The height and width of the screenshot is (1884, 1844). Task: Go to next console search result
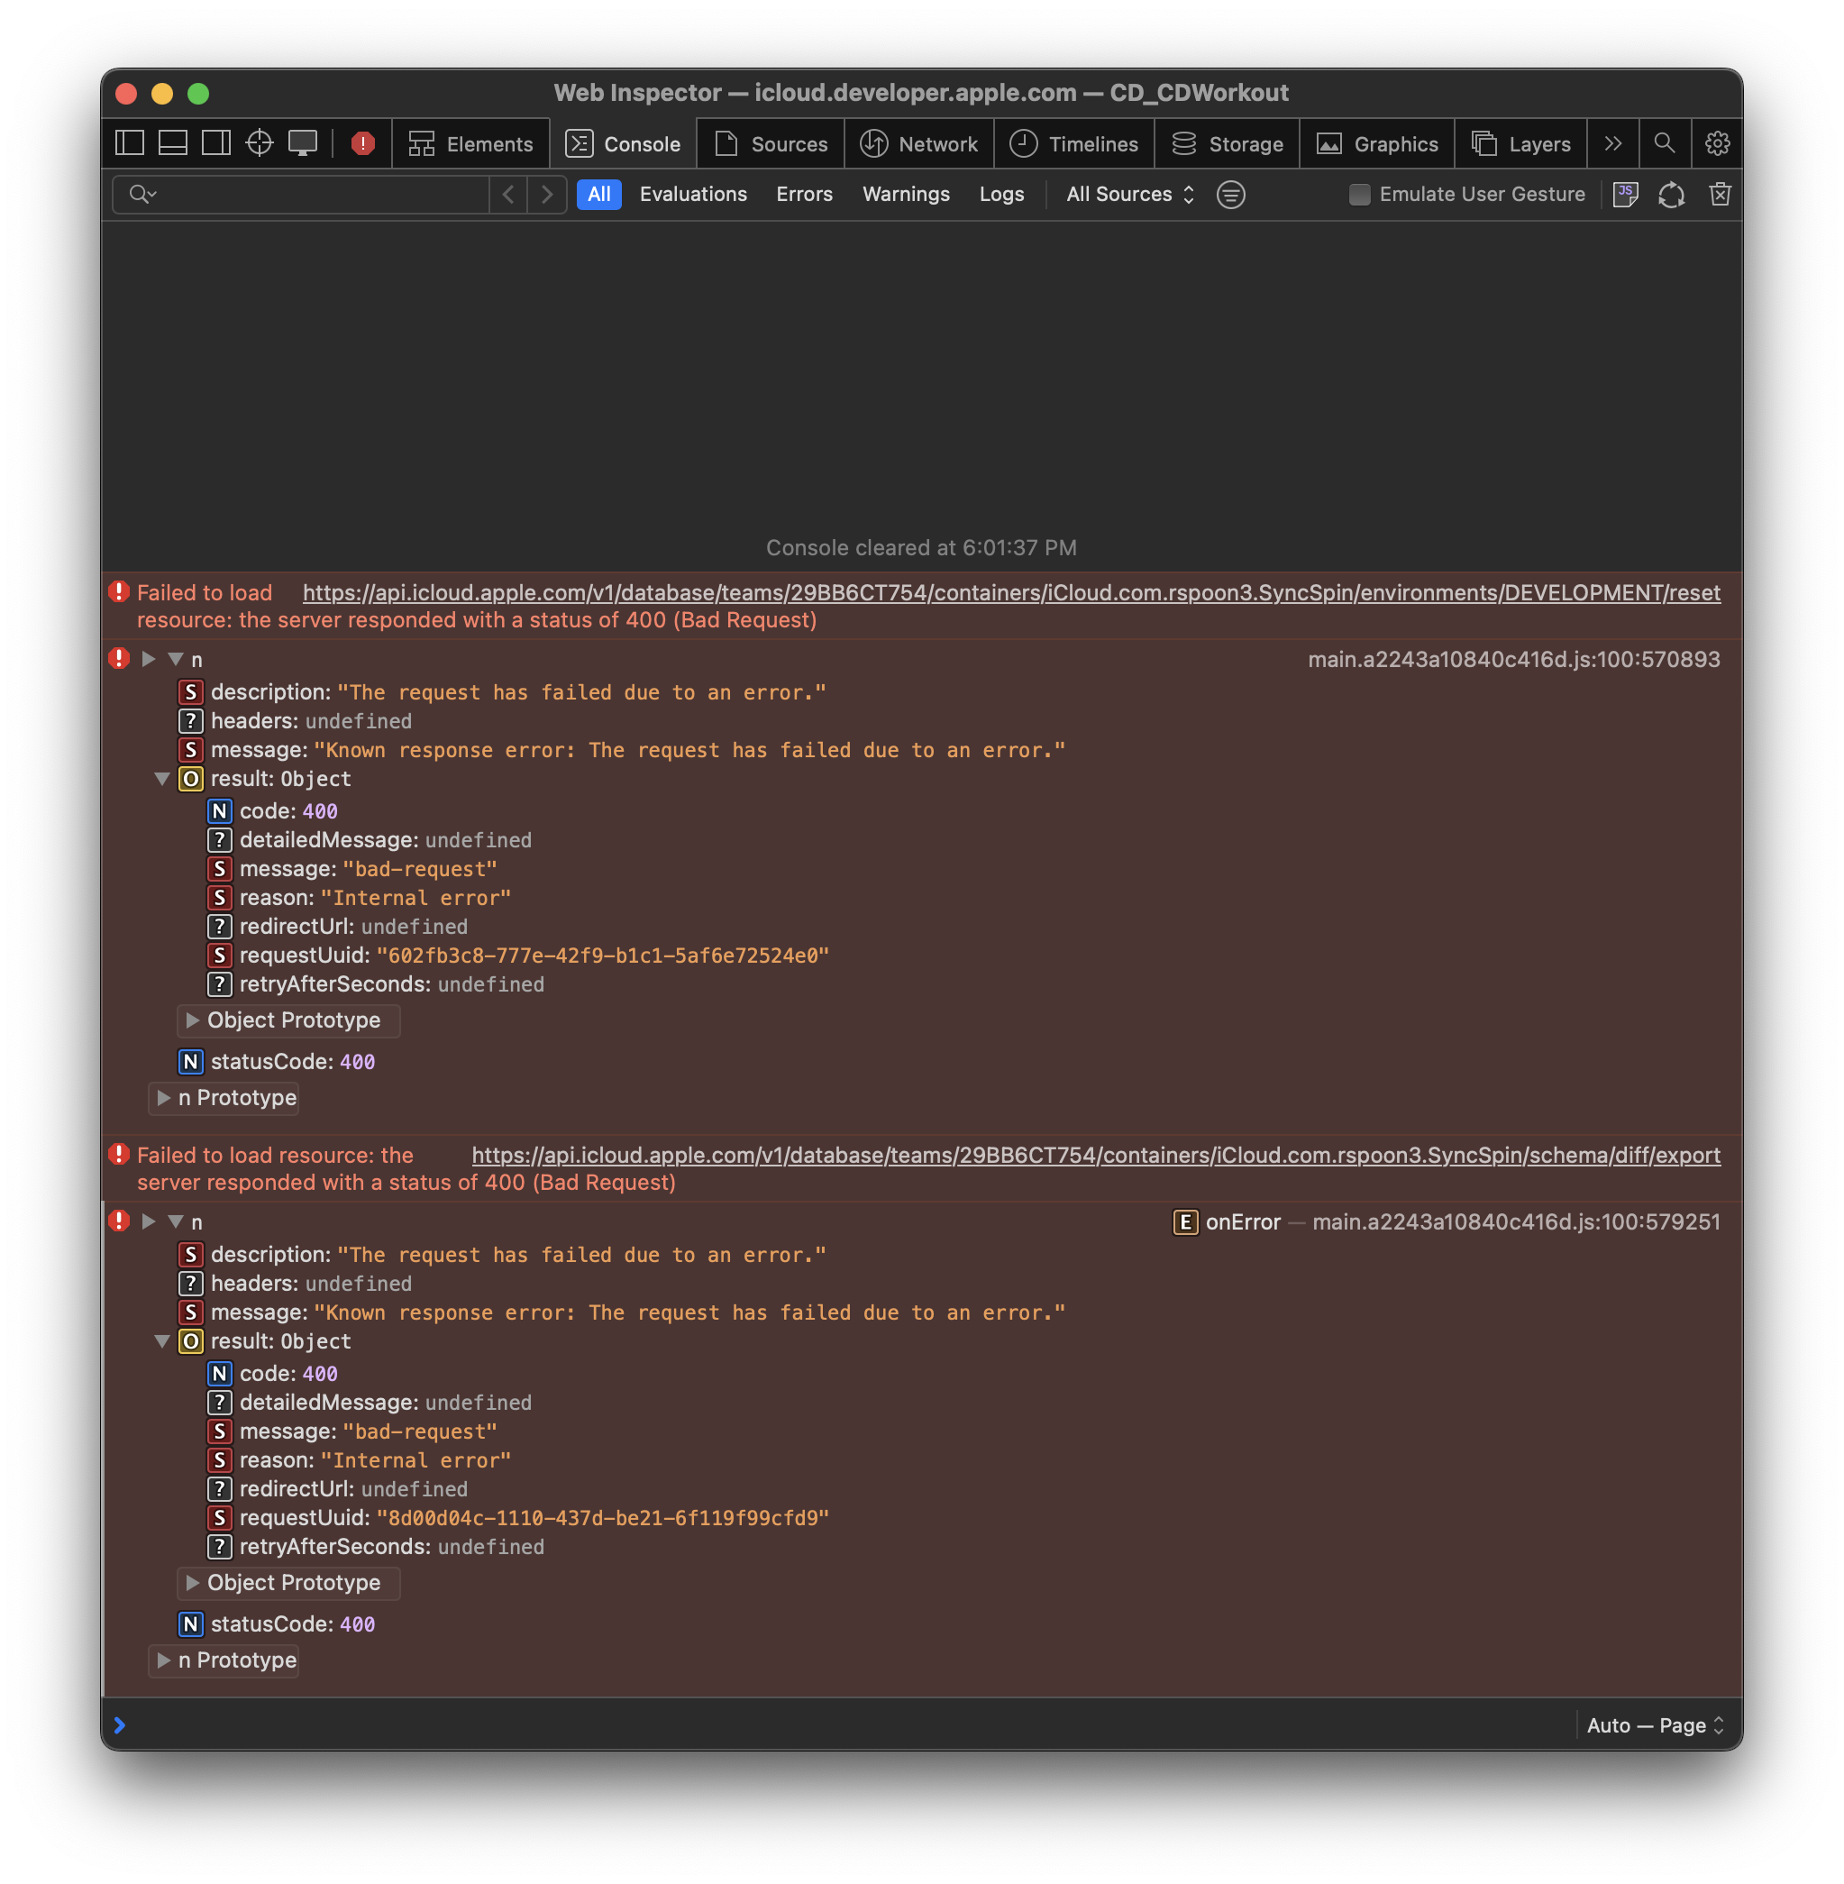coord(547,195)
